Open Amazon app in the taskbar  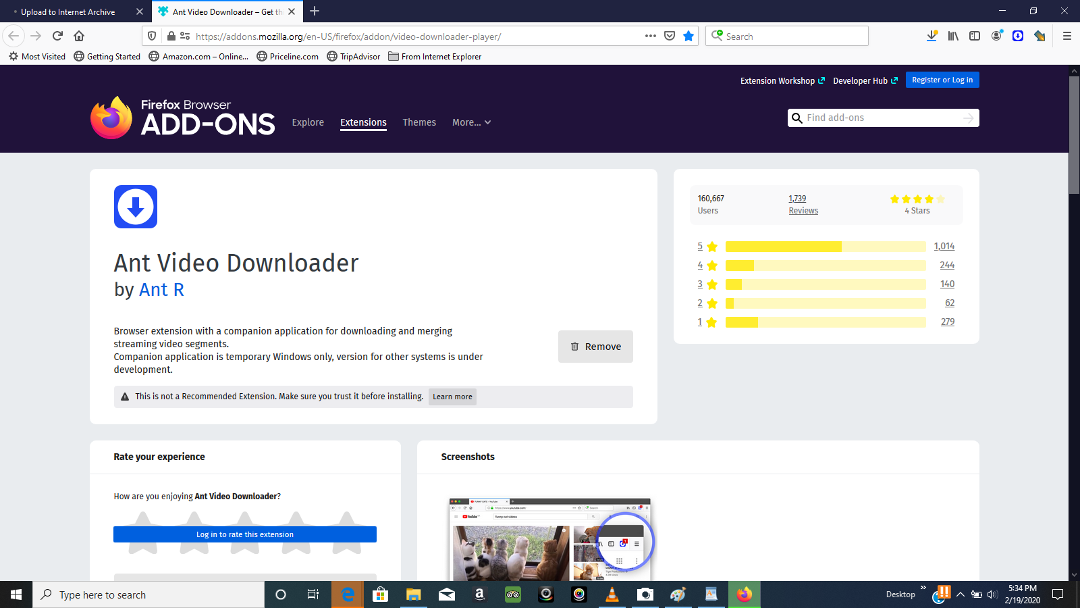click(480, 594)
